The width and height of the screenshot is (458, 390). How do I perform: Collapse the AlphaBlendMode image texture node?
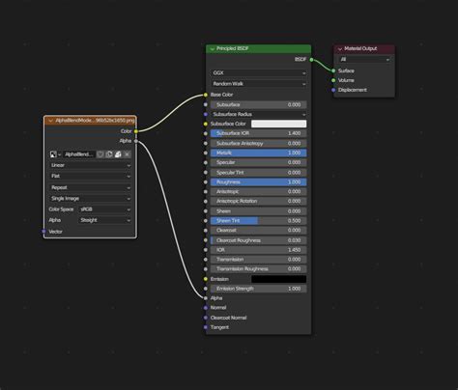coord(50,121)
